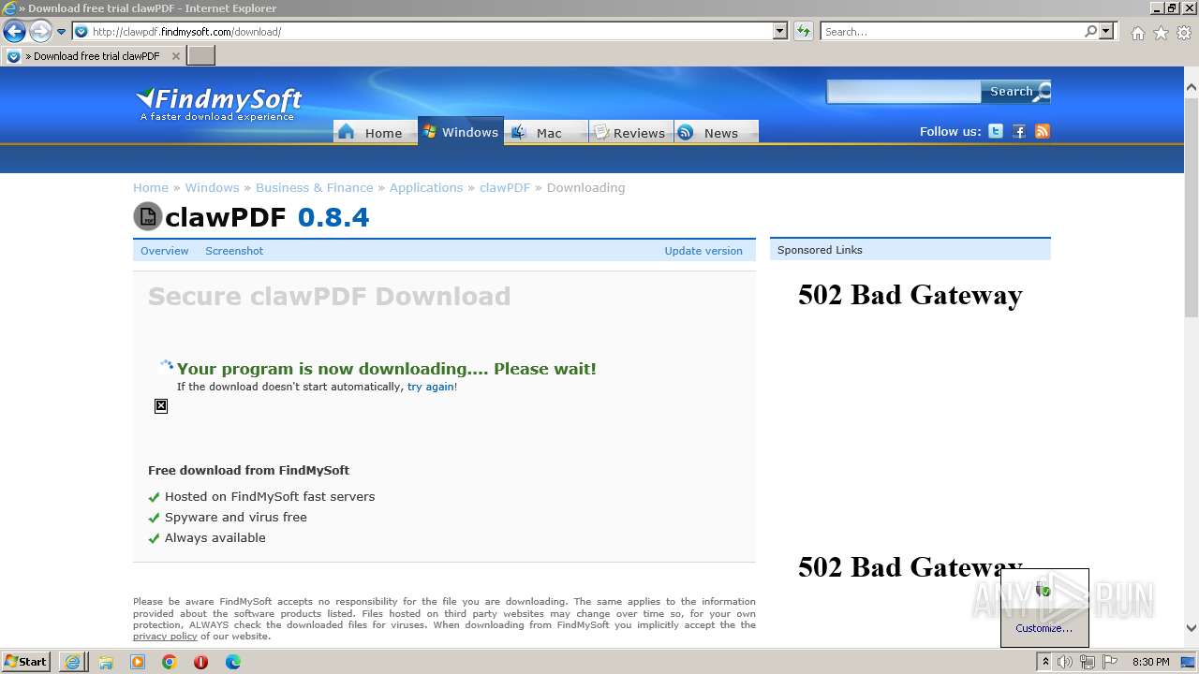This screenshot has width=1199, height=674.
Task: Click the broken image placeholder icon
Action: point(161,405)
